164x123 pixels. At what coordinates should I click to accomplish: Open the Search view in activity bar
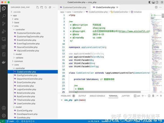click(x=4, y=16)
